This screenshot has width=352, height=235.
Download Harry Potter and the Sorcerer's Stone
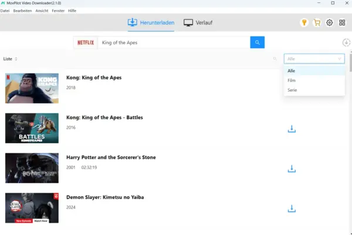292,169
